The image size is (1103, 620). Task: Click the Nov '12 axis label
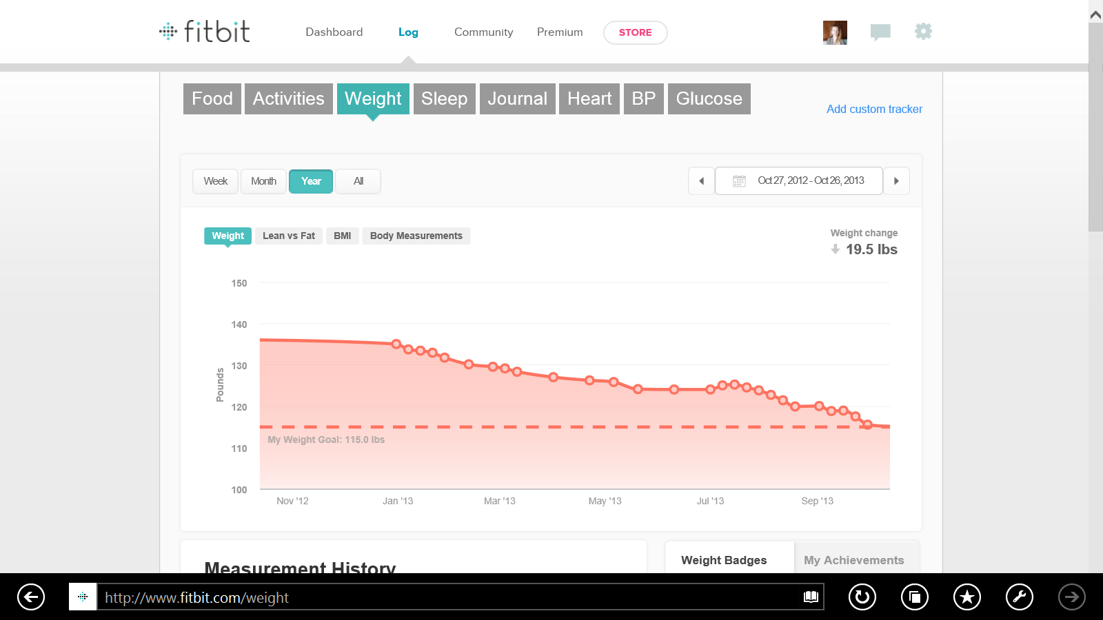292,501
